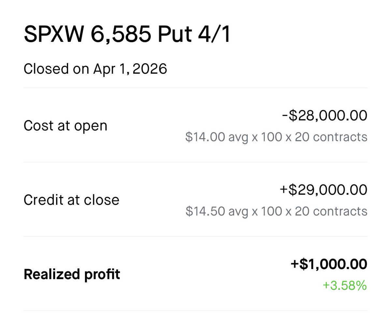Screen dimensions: 391x332
Task: Click the SPXW ticker symbol in title
Action: tap(53, 35)
